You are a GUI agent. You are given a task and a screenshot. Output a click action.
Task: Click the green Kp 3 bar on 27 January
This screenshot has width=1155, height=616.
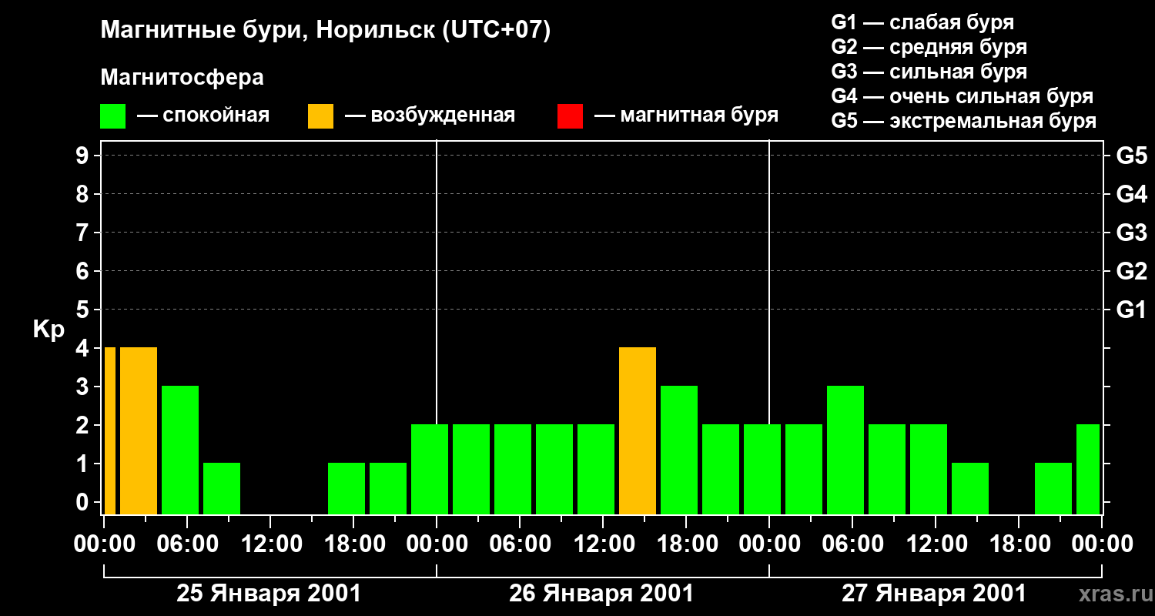[845, 450]
